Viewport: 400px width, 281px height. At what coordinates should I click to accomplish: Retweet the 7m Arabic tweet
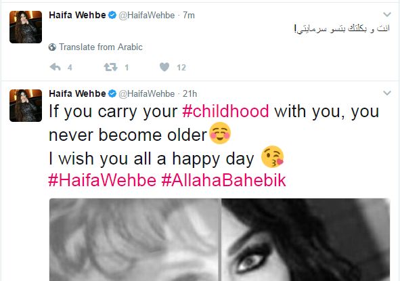point(110,67)
